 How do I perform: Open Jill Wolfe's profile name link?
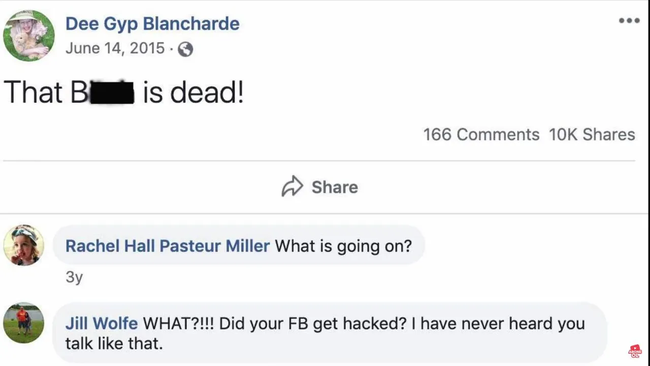pyautogui.click(x=102, y=323)
